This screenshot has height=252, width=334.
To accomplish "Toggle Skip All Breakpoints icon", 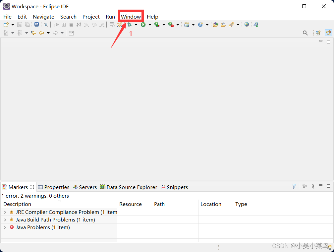I will [46, 25].
